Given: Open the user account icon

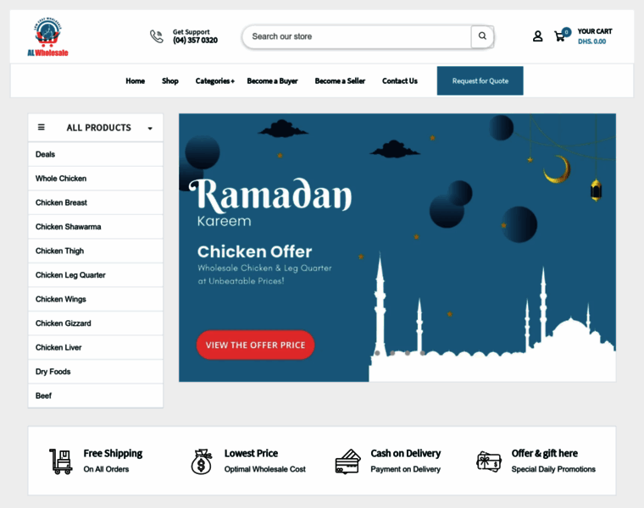Looking at the screenshot, I should (x=537, y=36).
